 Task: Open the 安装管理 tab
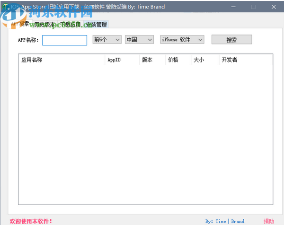[96, 25]
